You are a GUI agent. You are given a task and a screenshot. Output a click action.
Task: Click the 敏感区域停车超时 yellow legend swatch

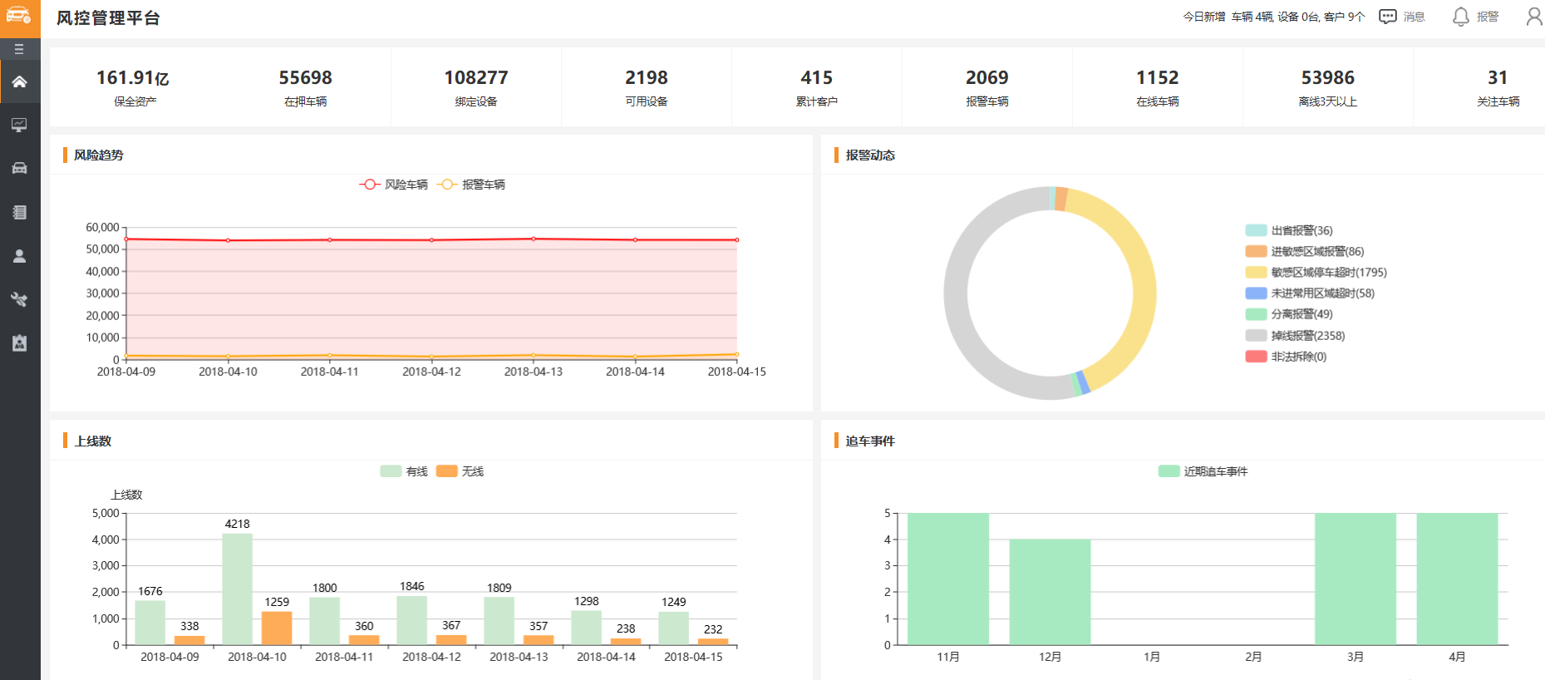[1256, 273]
